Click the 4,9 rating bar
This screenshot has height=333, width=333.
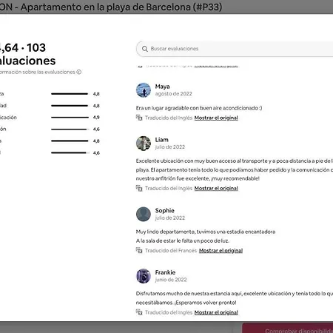coord(70,118)
